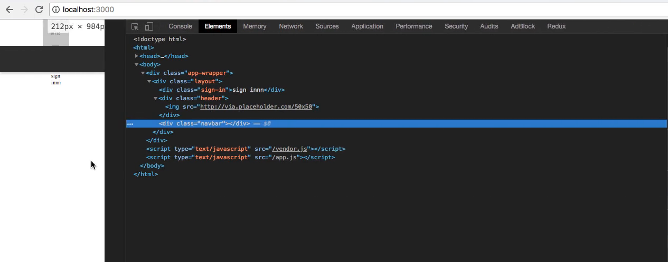The image size is (668, 262).
Task: Click the ellipsis beside the navbar row
Action: point(130,124)
